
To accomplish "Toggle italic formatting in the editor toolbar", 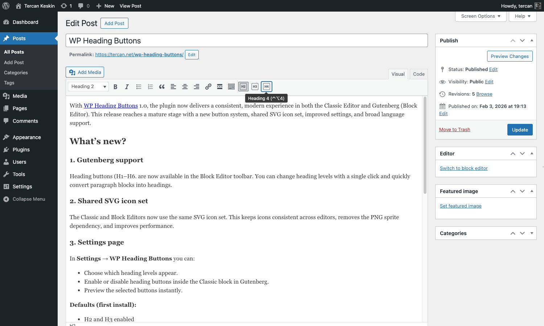I will [x=127, y=87].
